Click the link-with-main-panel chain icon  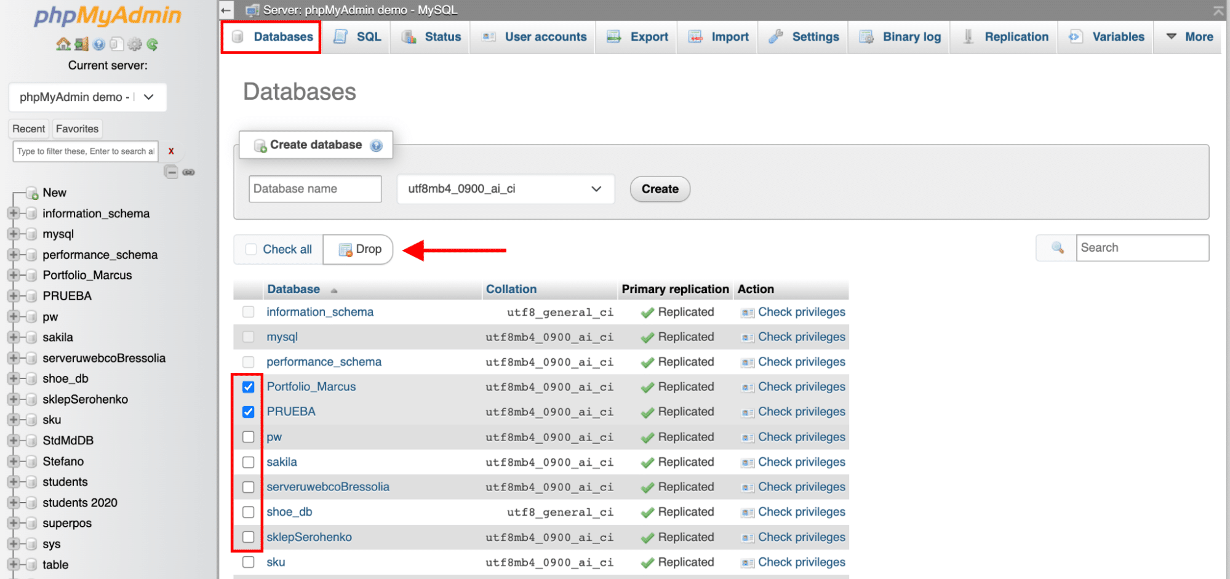(x=189, y=172)
